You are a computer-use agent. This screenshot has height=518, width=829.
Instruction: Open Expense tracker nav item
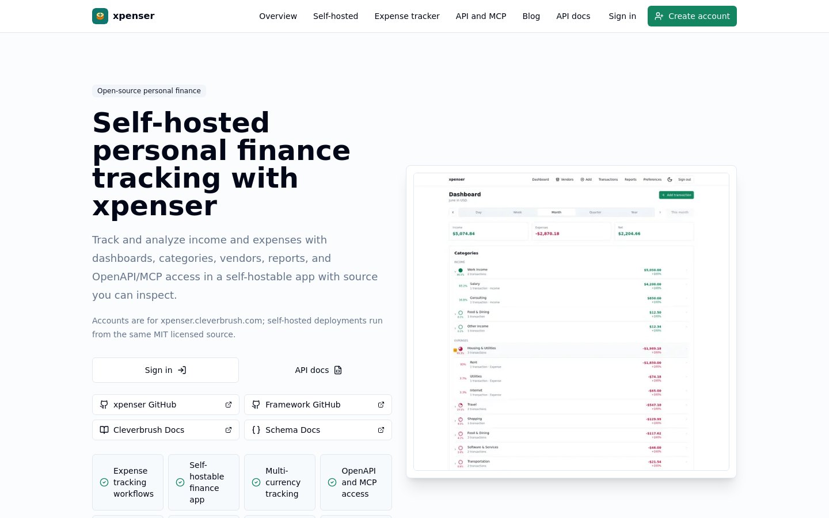tap(407, 16)
